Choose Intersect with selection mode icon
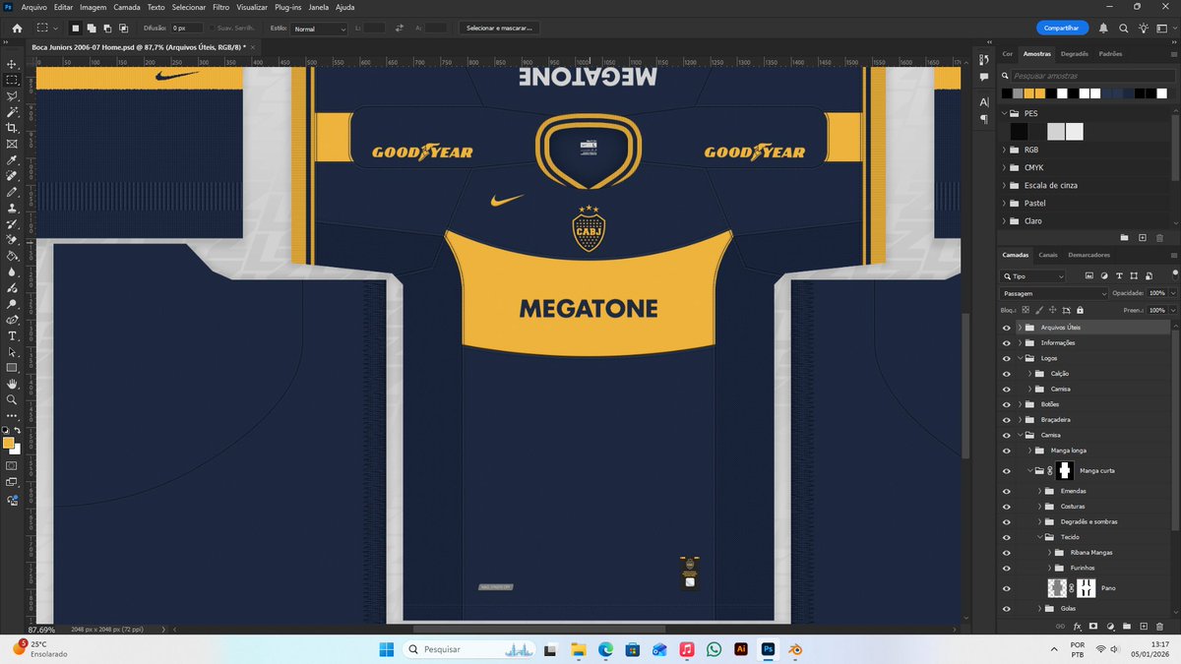 tap(124, 29)
